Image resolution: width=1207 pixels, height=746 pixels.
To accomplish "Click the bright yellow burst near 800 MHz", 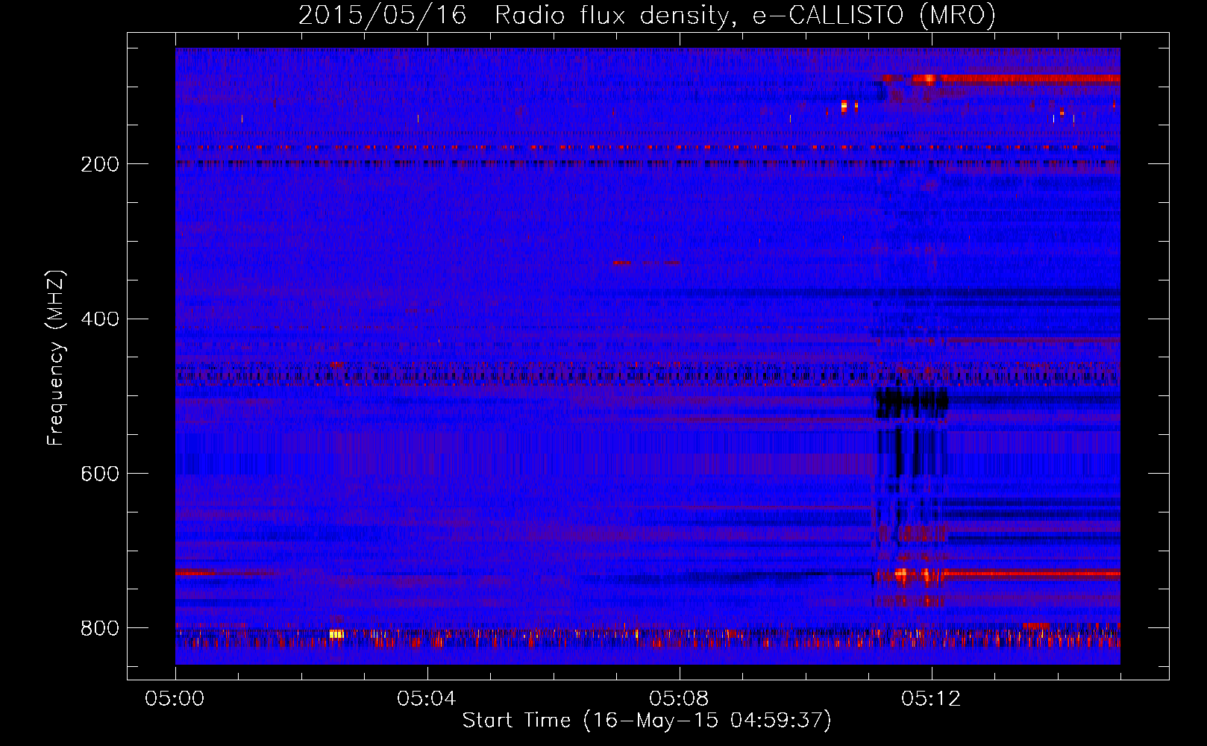I will [336, 633].
